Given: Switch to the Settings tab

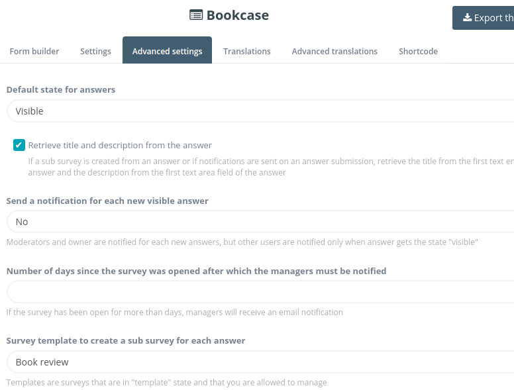Looking at the screenshot, I should (x=96, y=52).
